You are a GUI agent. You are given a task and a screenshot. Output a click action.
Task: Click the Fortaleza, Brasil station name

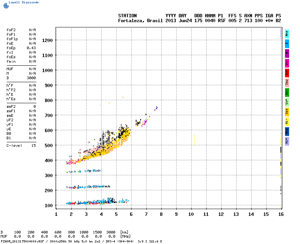click(141, 21)
